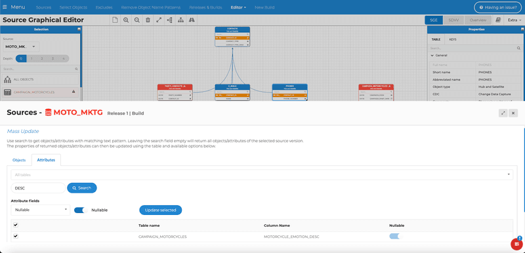This screenshot has height=253, width=525.
Task: Click the search icon in Selection panel
Action: pos(76,69)
